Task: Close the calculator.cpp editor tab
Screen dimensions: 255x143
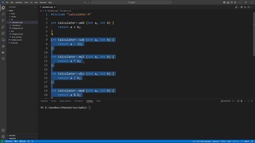Action: (x=55, y=7)
